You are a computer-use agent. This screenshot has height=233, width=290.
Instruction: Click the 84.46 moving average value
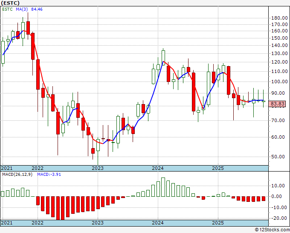tap(37, 9)
